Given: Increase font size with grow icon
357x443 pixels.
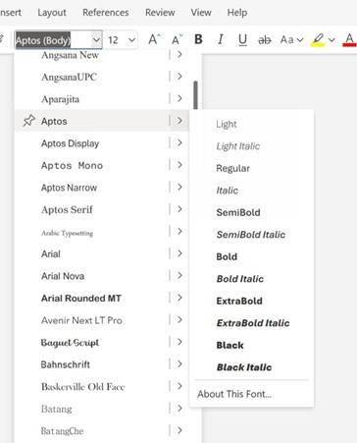Looking at the screenshot, I should [154, 39].
